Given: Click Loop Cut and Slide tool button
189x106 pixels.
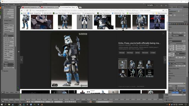Looking at the screenshot, I should 9,48.
